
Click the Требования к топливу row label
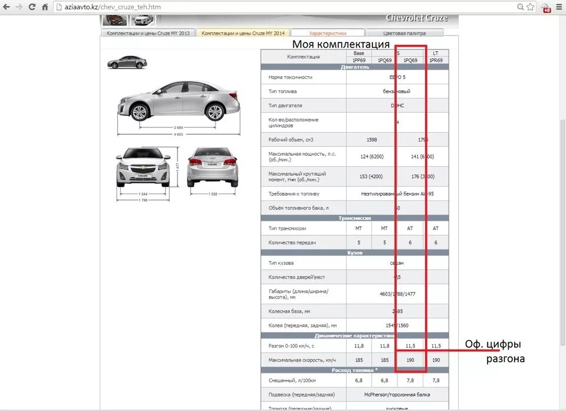[x=294, y=194]
